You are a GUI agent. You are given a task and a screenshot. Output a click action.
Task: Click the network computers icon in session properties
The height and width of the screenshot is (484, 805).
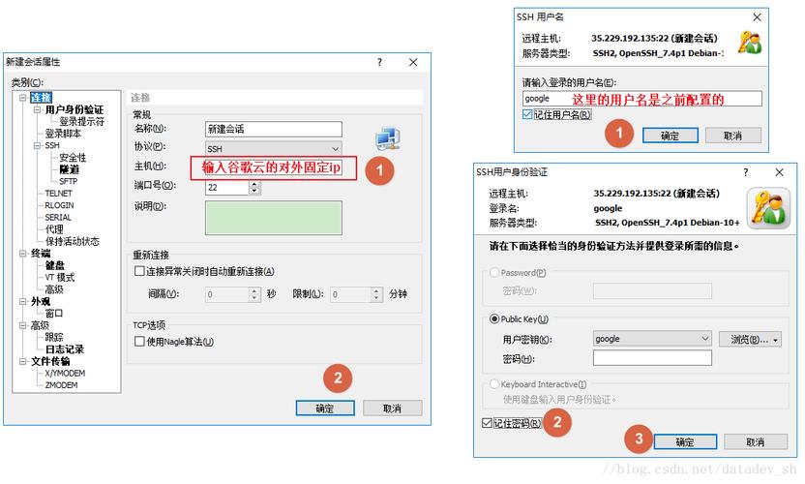[388, 137]
